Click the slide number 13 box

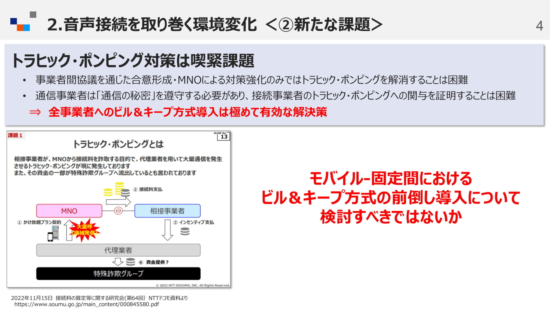pos(223,136)
